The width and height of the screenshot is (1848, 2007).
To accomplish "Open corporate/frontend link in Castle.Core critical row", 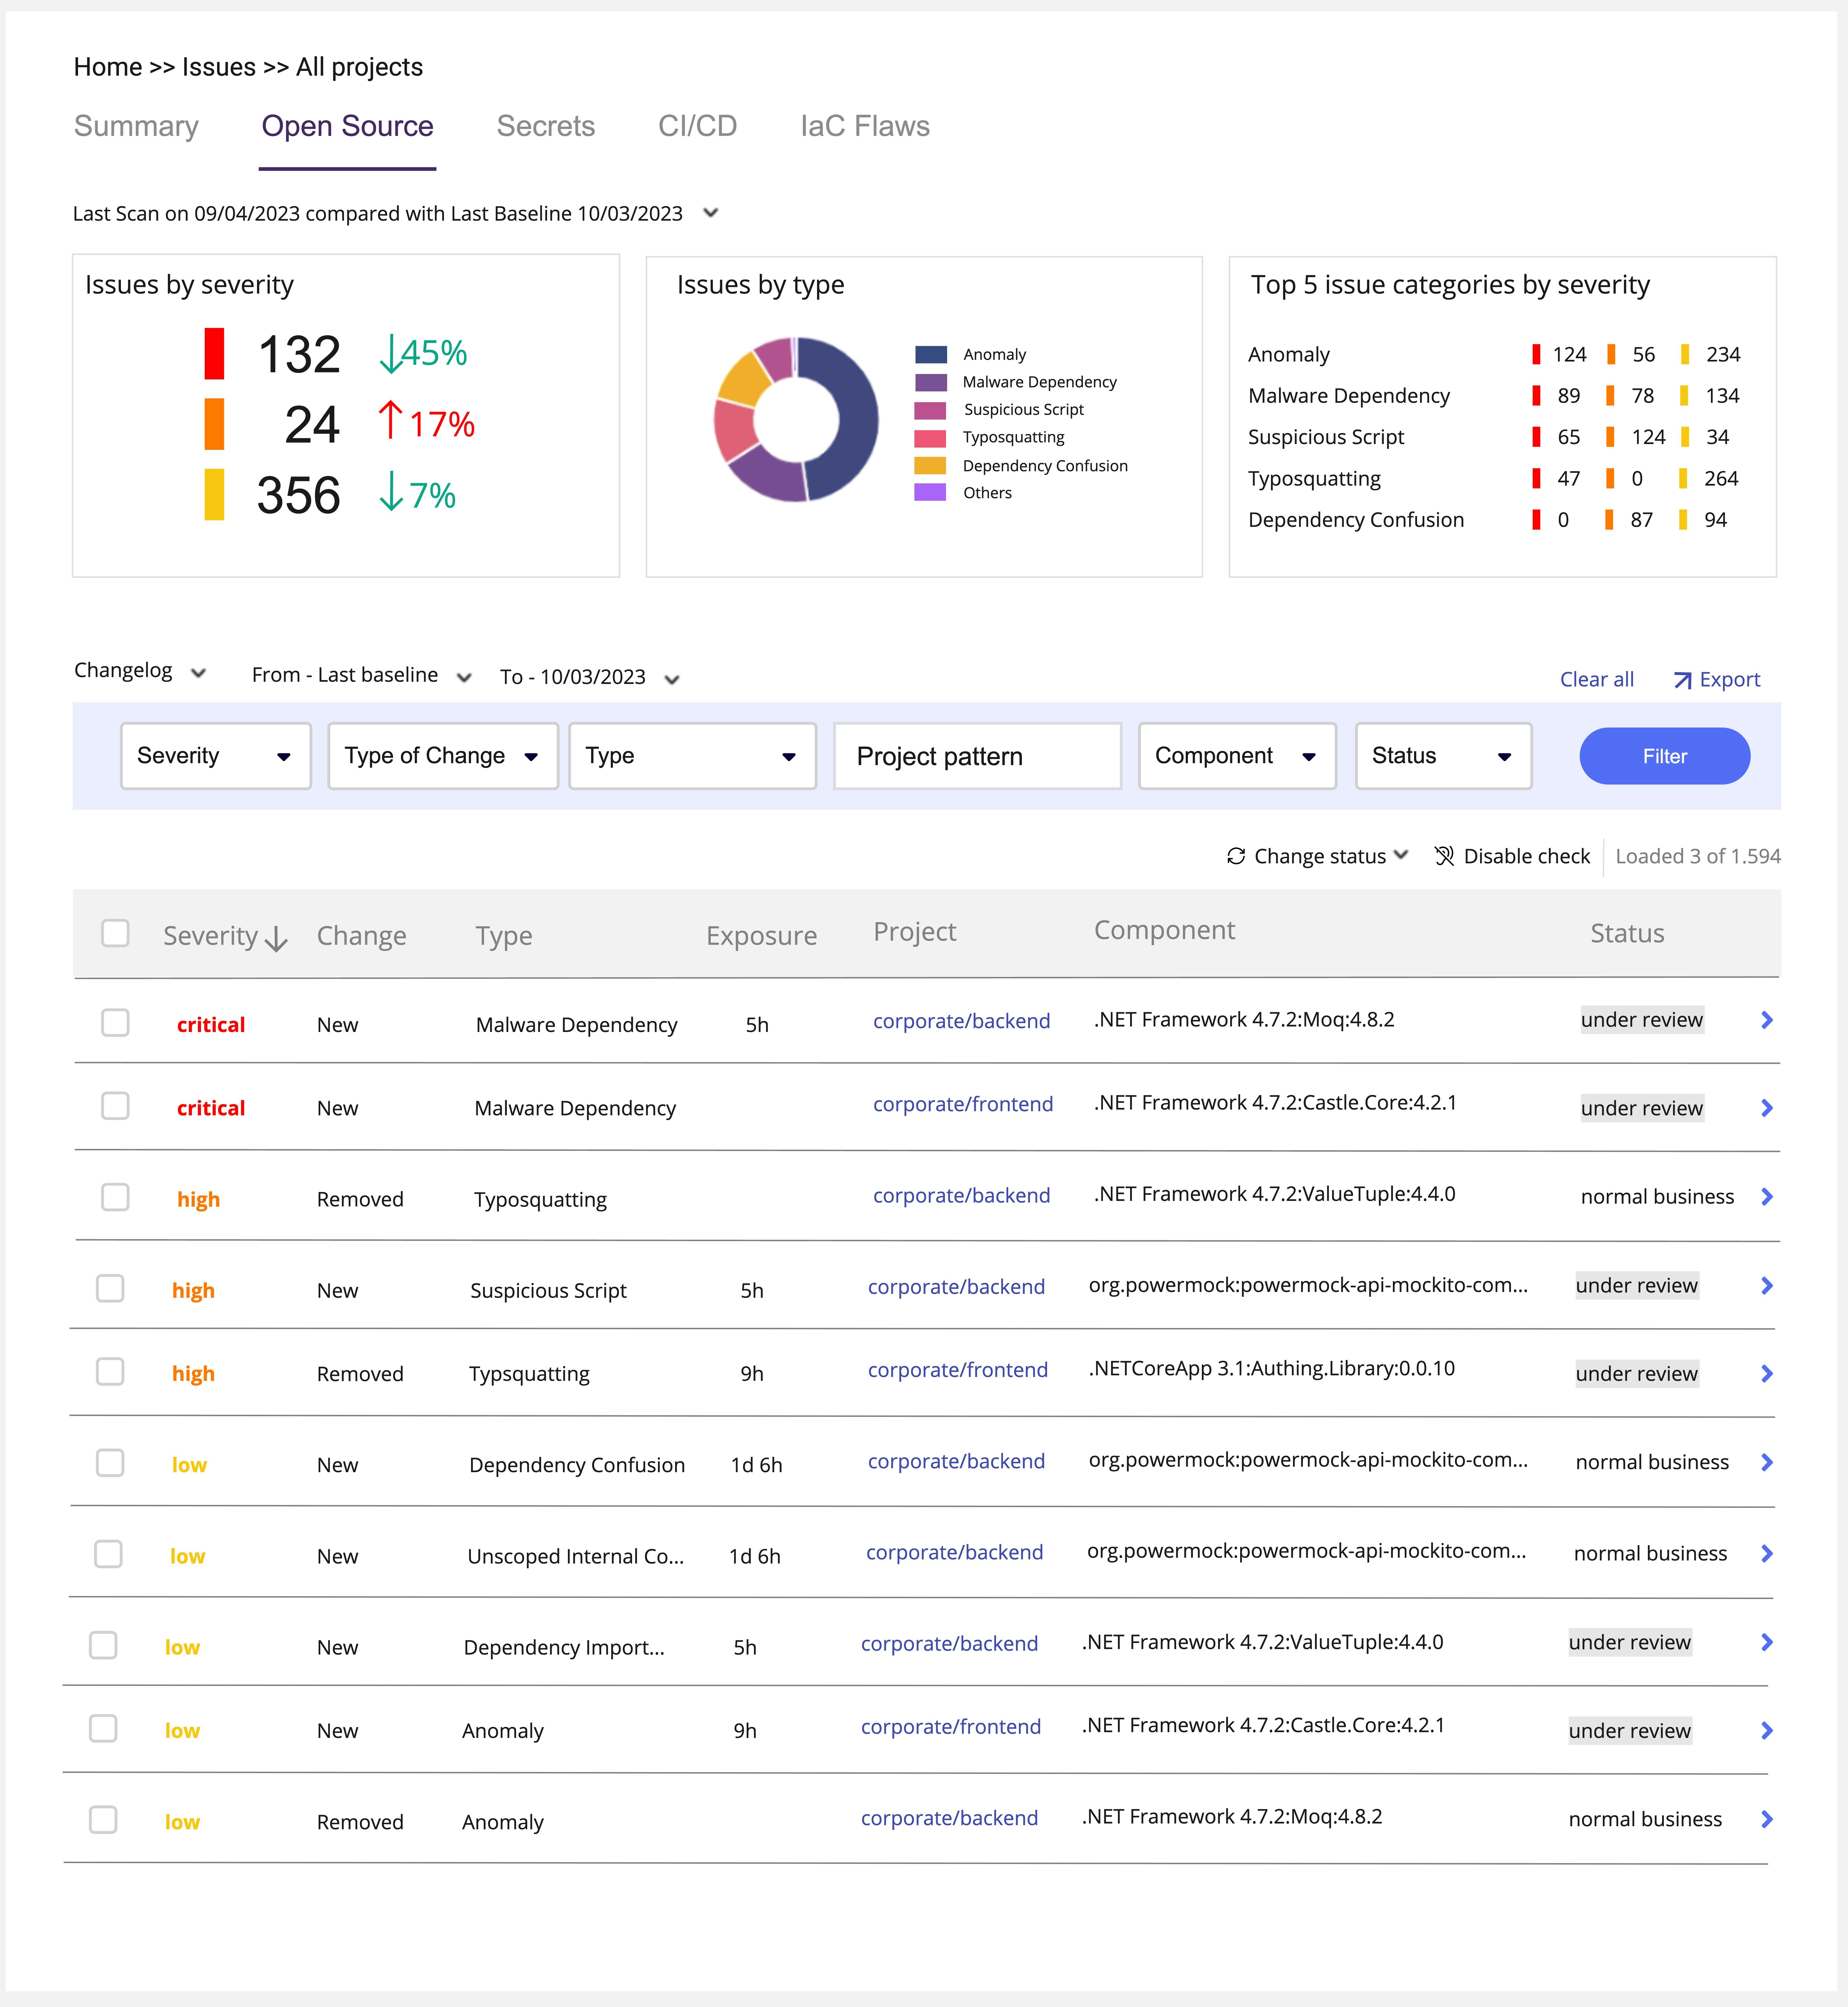I will (x=963, y=1104).
